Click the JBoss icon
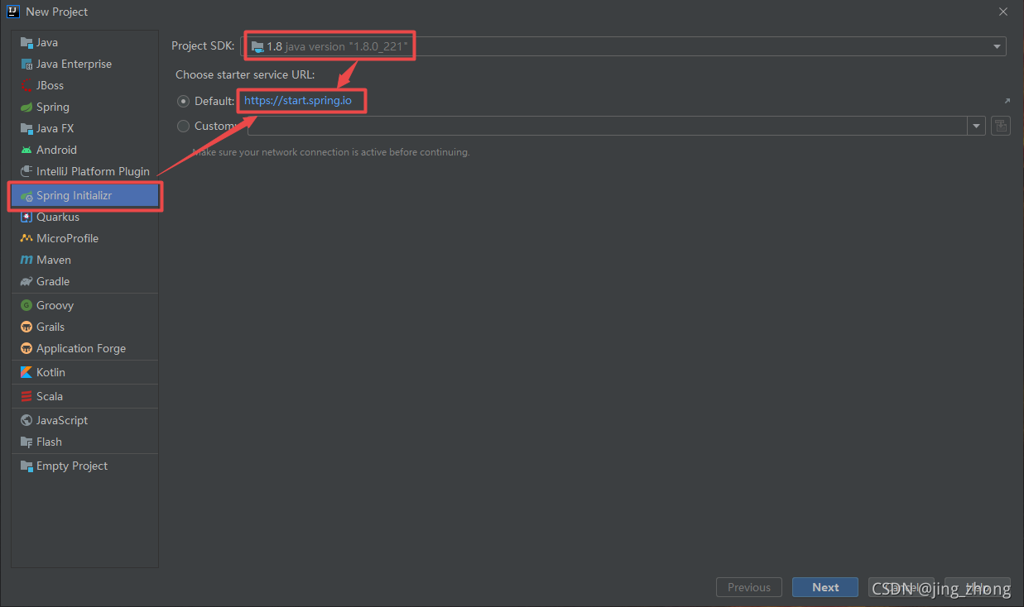Screen dimensions: 1024x607 [x=26, y=85]
